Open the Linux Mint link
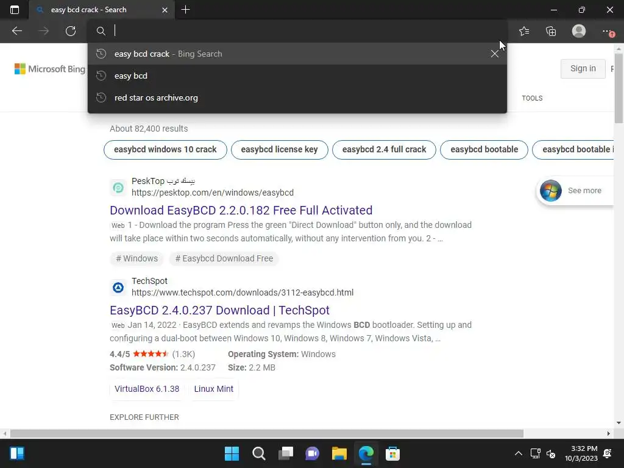This screenshot has height=468, width=624. click(214, 389)
